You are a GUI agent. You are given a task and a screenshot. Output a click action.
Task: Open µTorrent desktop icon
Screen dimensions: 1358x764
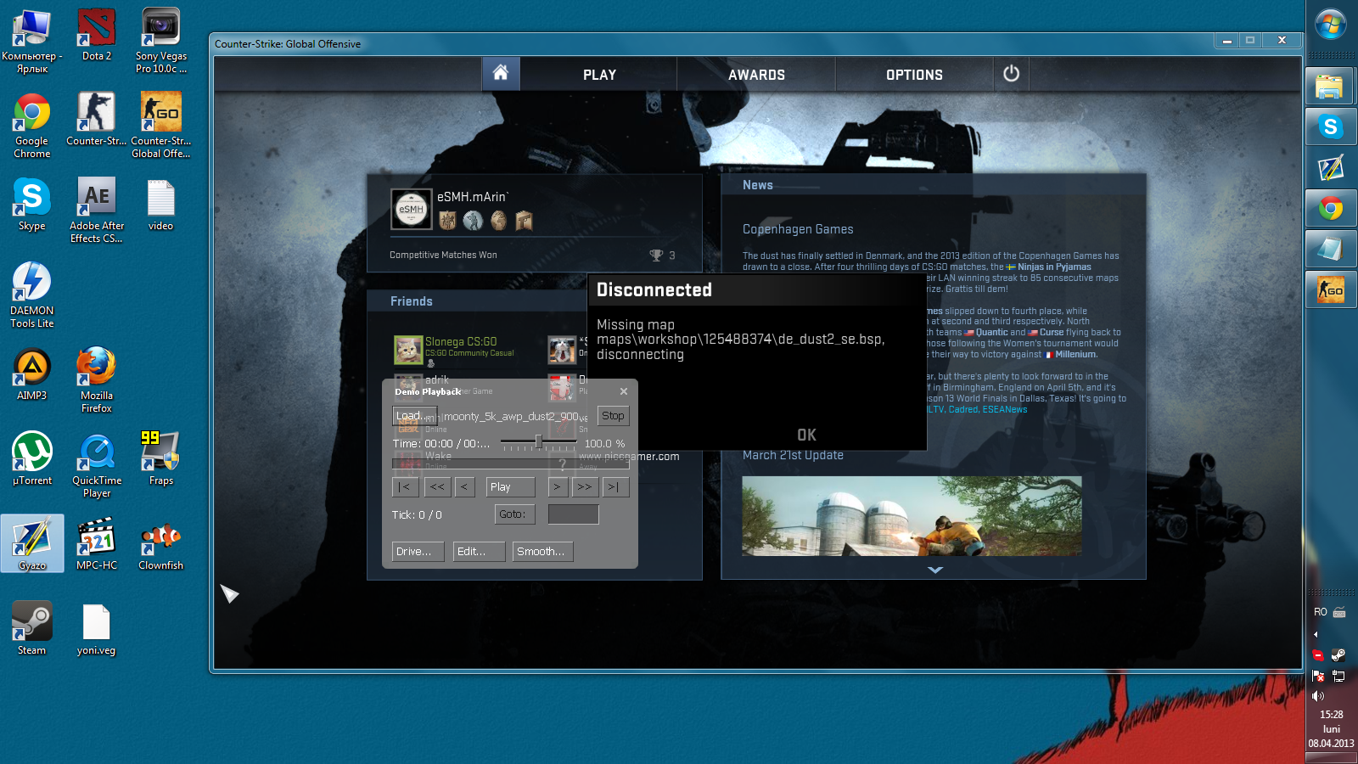coord(32,459)
